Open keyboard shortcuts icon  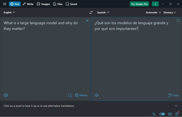click(170, 114)
